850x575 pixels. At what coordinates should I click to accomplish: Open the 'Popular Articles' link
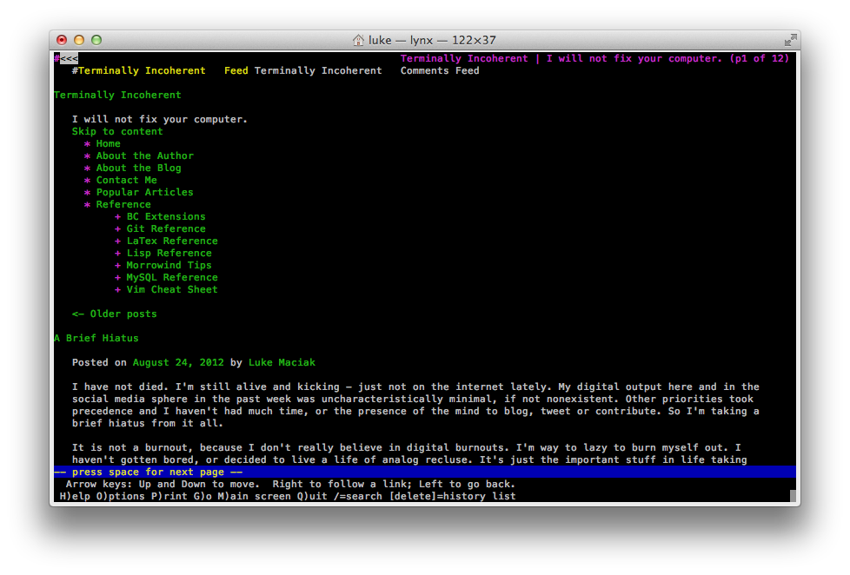pyautogui.click(x=144, y=193)
